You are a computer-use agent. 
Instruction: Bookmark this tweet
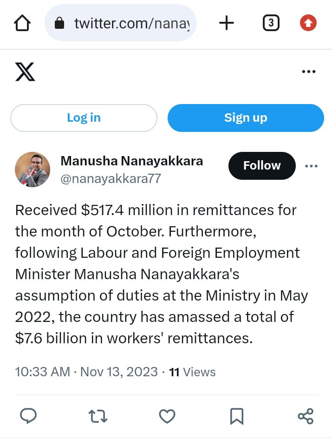coord(237,416)
